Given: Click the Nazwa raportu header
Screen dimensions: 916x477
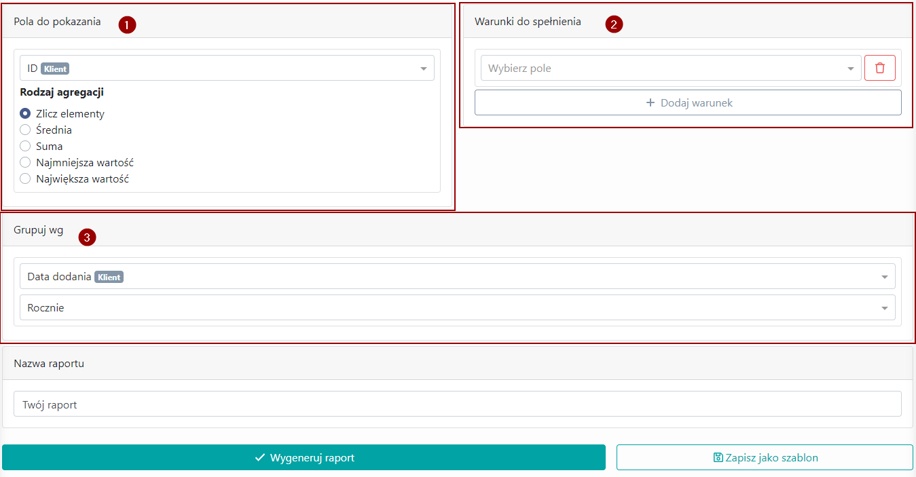Looking at the screenshot, I should [x=49, y=363].
